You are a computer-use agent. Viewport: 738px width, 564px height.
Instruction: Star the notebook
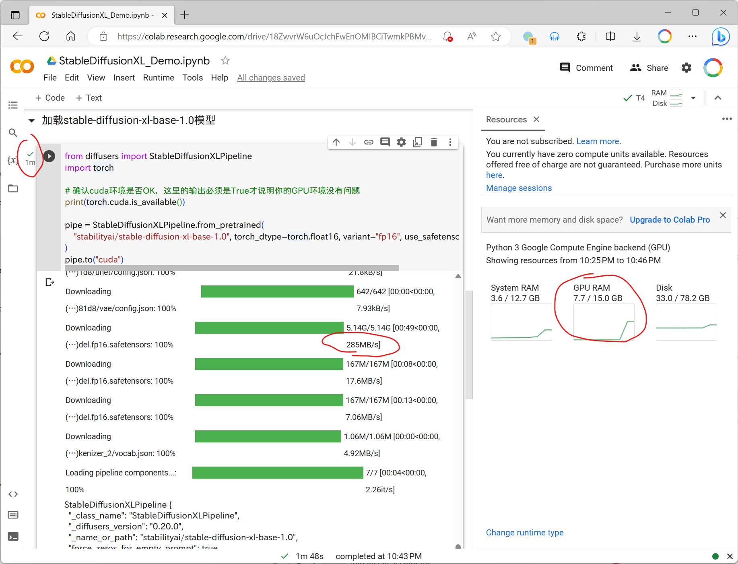pyautogui.click(x=225, y=60)
